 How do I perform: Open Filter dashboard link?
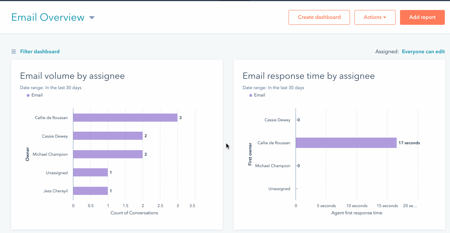pos(40,52)
